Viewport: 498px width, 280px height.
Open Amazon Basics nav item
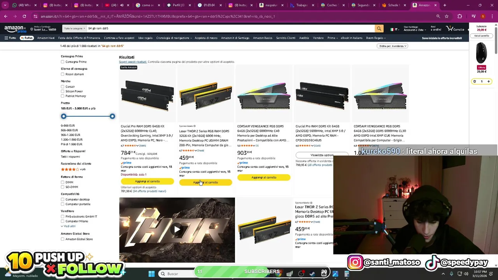[x=263, y=38]
